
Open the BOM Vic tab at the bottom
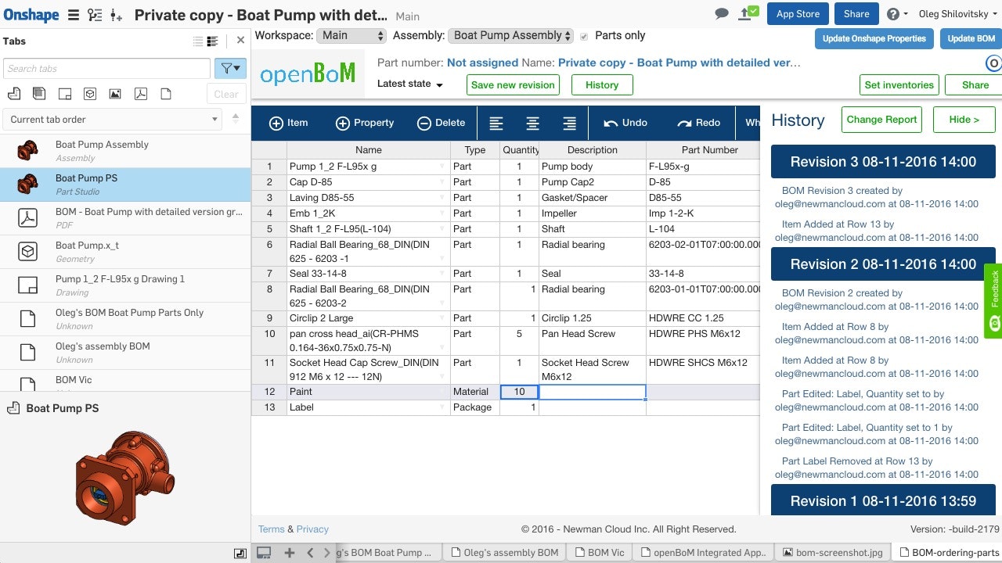point(599,552)
